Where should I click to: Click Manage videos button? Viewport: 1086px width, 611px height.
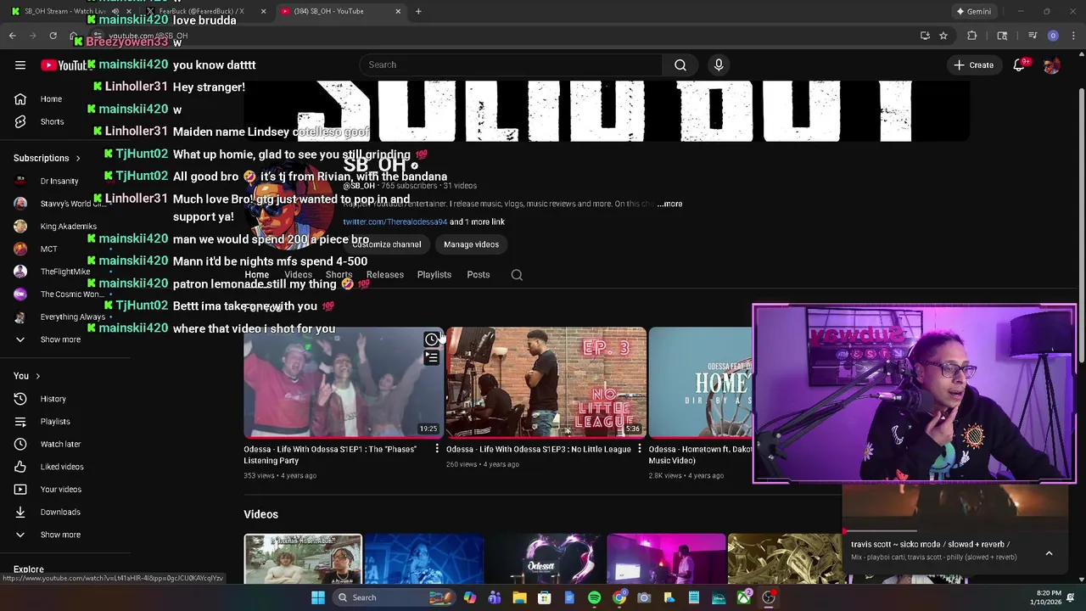(x=471, y=244)
